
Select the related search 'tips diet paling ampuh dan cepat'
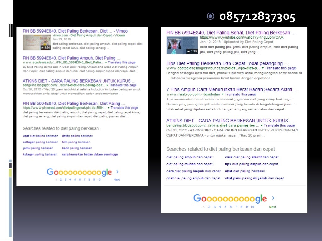pos(252,164)
